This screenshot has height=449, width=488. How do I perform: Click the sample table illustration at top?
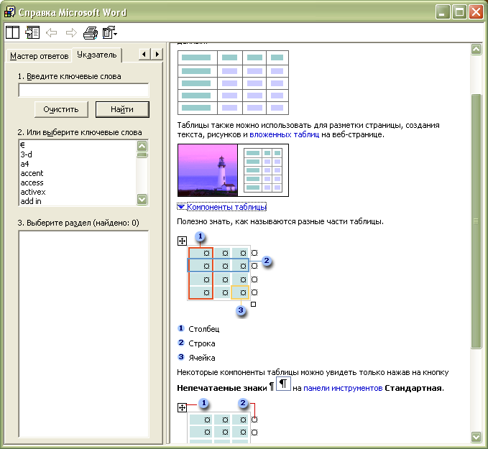[x=233, y=83]
